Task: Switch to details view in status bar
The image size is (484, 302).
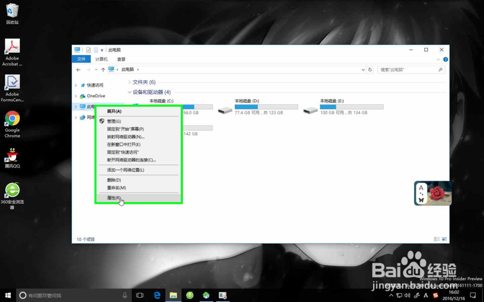Action: tap(436, 239)
